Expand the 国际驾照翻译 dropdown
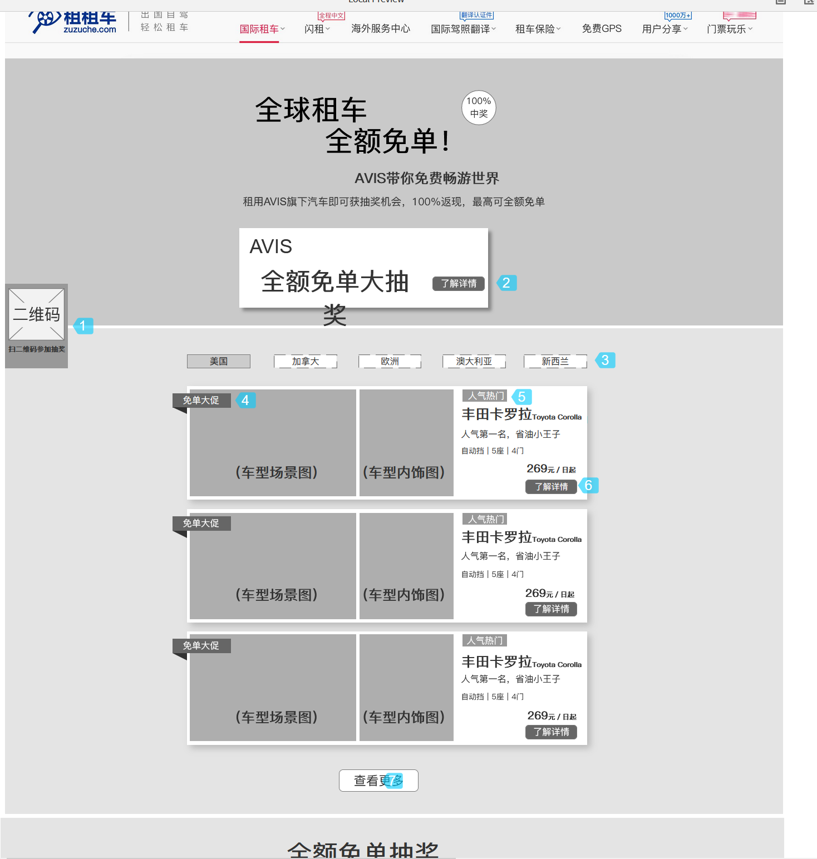 [x=463, y=29]
